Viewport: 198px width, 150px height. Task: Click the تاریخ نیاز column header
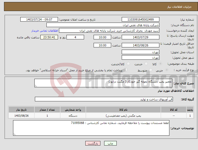pos(21,110)
